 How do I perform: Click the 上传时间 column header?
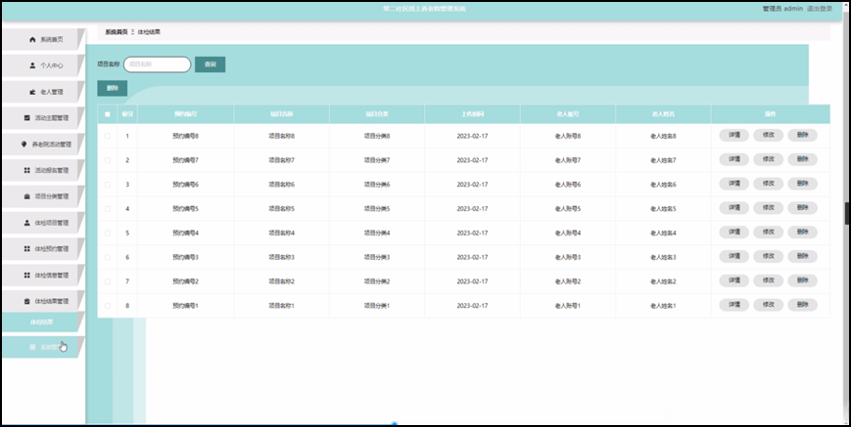click(472, 114)
